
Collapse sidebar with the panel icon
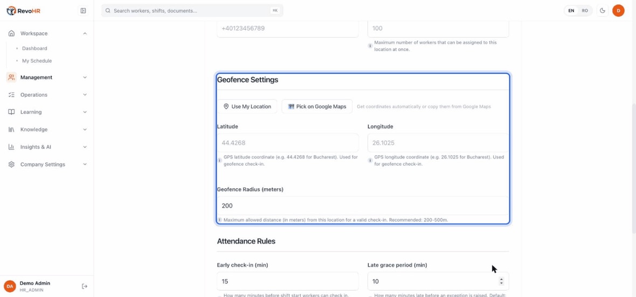[x=83, y=11]
